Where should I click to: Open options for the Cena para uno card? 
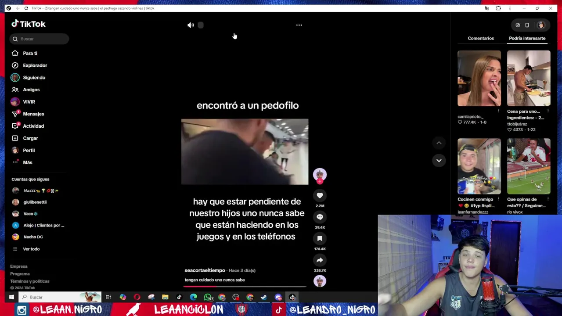548,111
